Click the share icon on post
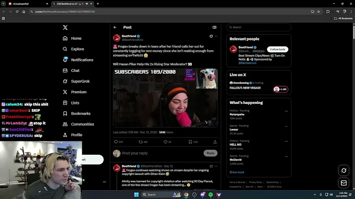The width and height of the screenshot is (355, 199). click(215, 142)
